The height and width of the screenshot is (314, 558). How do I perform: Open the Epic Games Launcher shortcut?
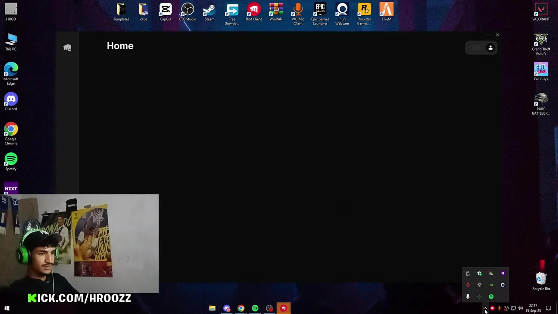pos(320,14)
